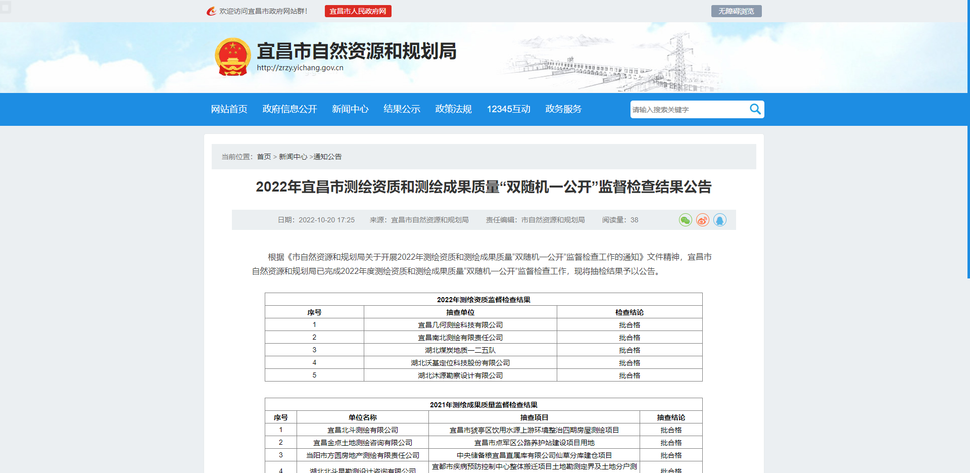Image resolution: width=970 pixels, height=473 pixels.
Task: Open the 宜昌市人民政府网 red button
Action: 358,11
